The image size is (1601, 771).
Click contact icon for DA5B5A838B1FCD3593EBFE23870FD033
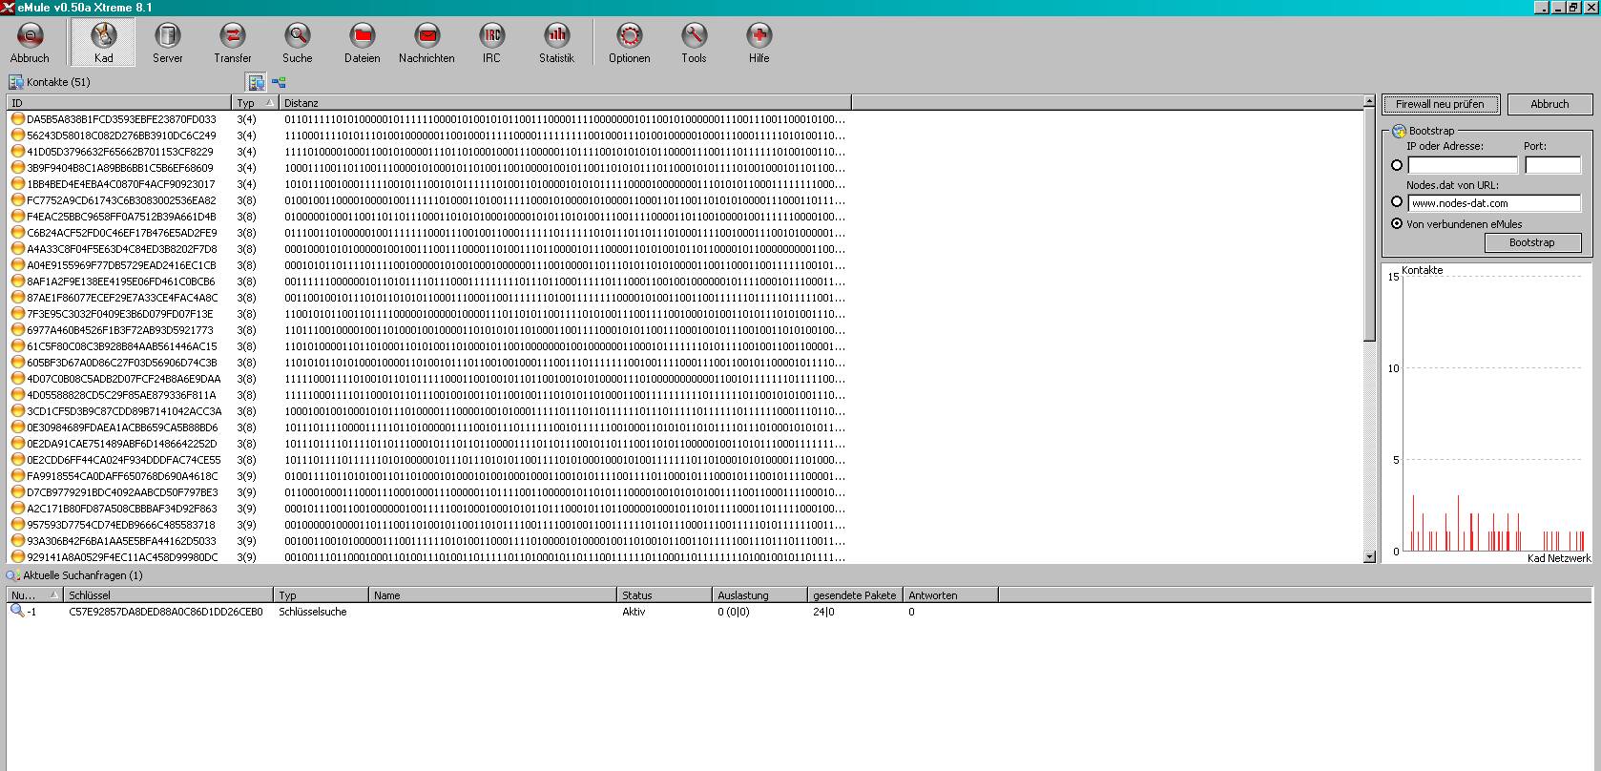[x=17, y=119]
